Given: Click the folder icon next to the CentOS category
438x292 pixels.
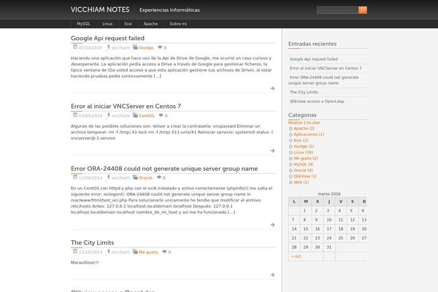Looking at the screenshot, I should tap(135, 115).
